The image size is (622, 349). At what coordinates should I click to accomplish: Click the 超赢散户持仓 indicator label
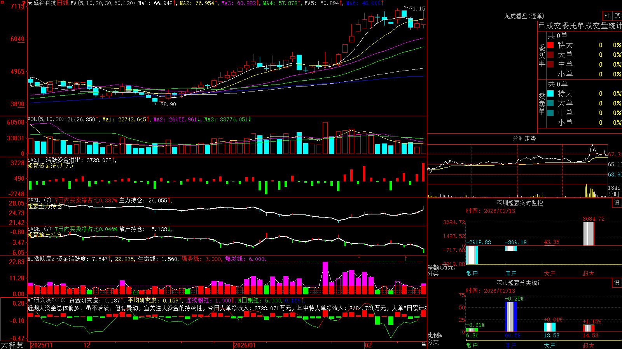click(x=45, y=234)
